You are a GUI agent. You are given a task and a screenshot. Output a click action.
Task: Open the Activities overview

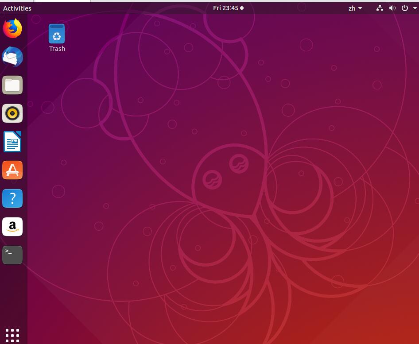[x=17, y=8]
